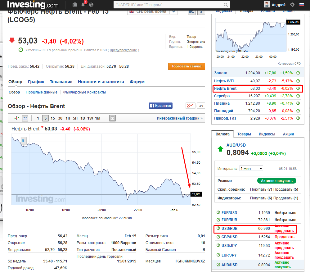Click clock icon beside AUD/USD row

[x=218, y=265]
